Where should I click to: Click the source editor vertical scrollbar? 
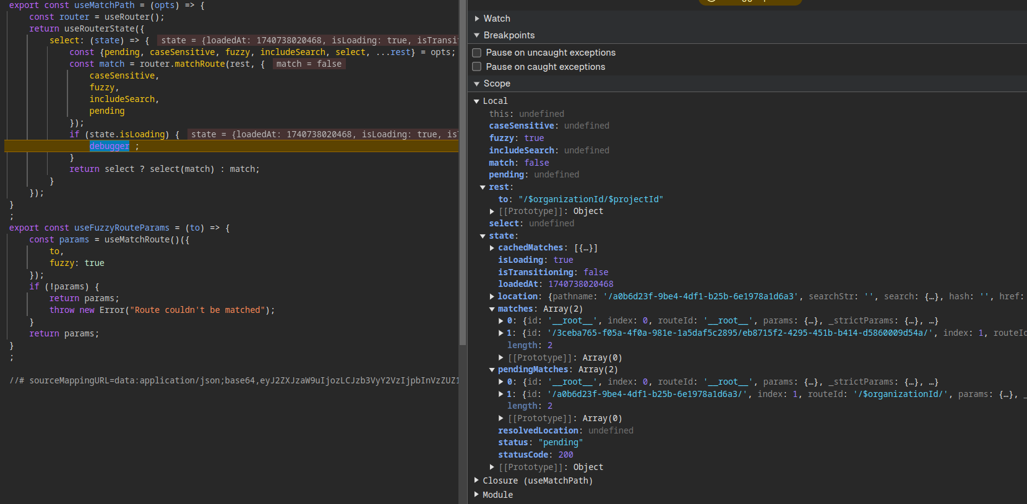pos(463,173)
